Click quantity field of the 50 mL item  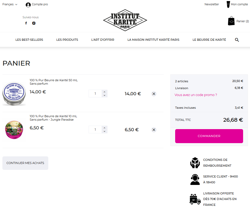pos(95,94)
